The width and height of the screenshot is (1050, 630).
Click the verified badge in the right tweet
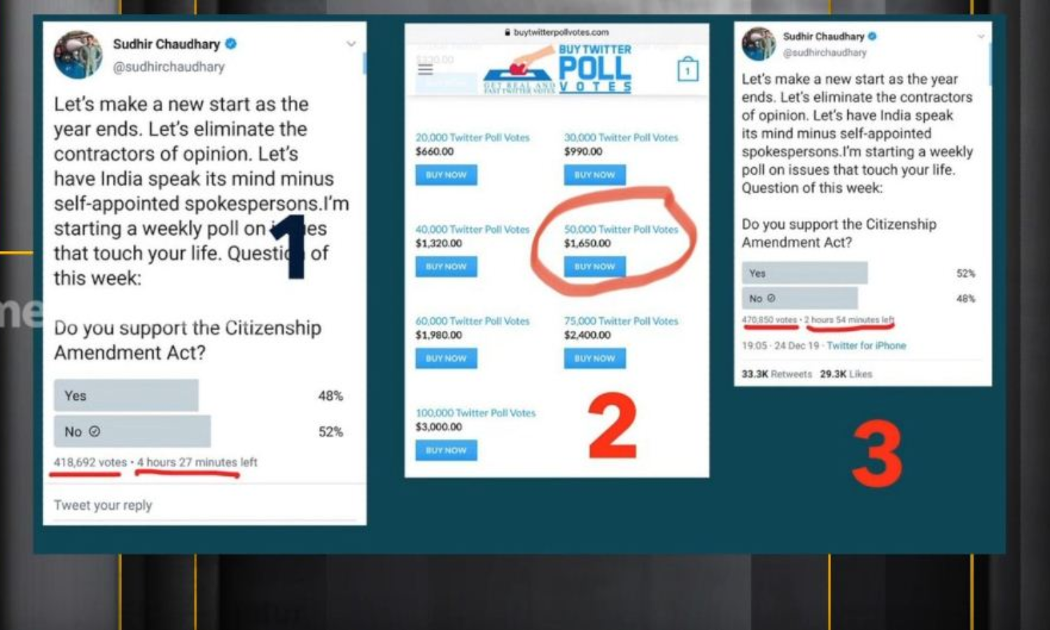click(872, 36)
